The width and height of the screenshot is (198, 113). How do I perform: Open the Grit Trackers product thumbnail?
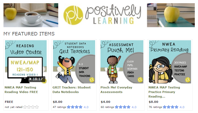(74, 62)
